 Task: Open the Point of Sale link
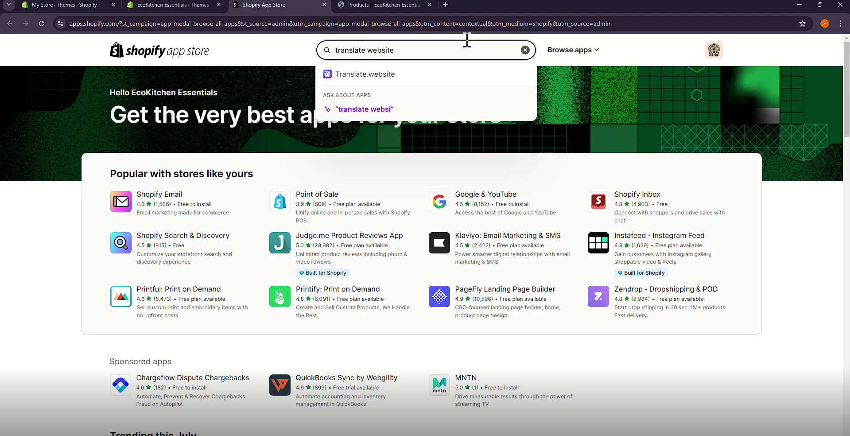tap(317, 194)
